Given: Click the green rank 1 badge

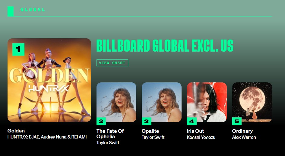Looking at the screenshot, I should point(18,49).
